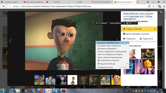Viewport: 166px width, 93px height.
Task: Expand the recorder toolbar dropdown arrow
Action: coord(125,23)
